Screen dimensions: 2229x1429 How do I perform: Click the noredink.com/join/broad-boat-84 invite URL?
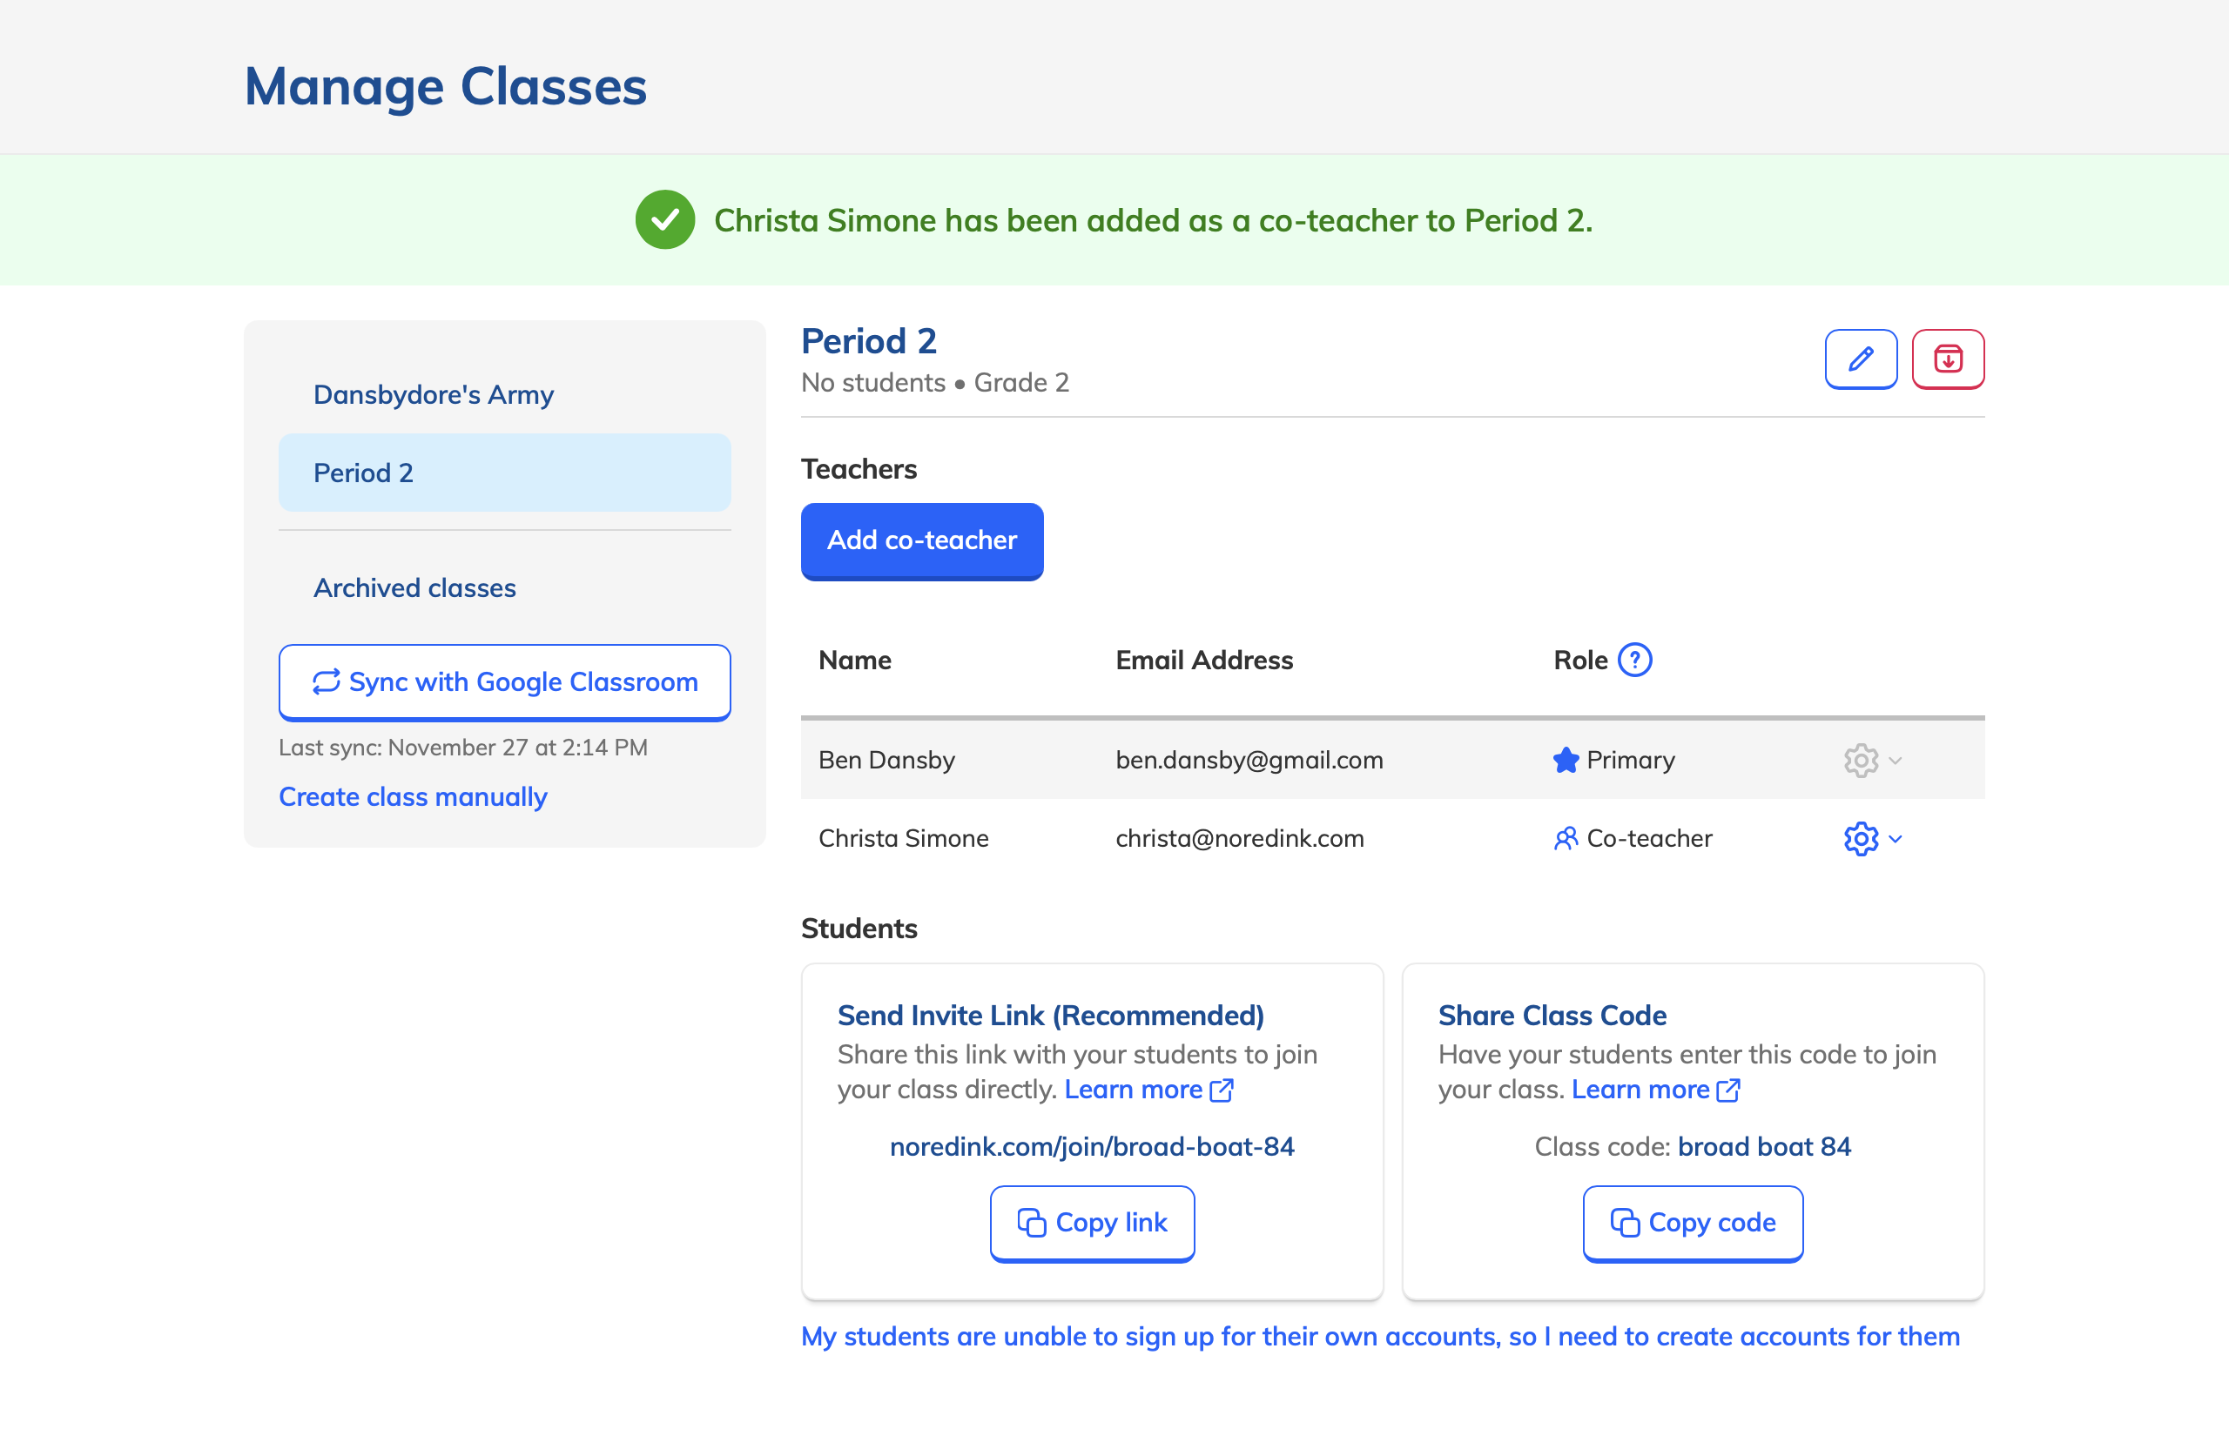click(x=1092, y=1147)
